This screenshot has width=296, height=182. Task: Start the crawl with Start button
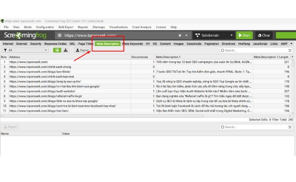[244, 35]
